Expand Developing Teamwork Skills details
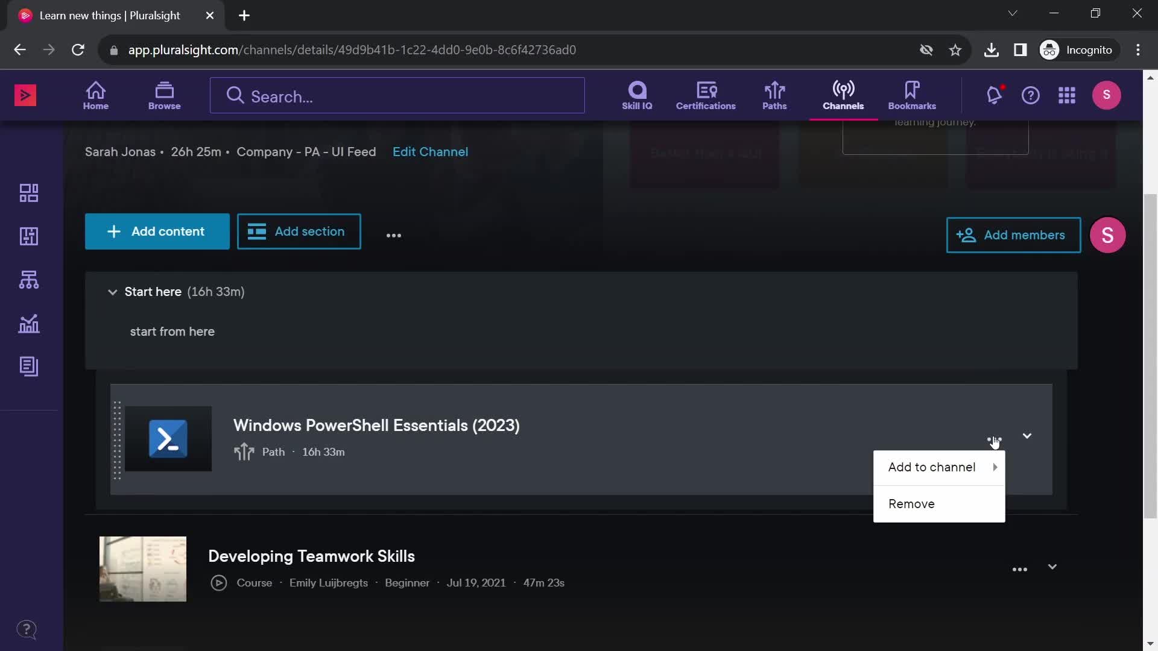The height and width of the screenshot is (651, 1158). click(x=1052, y=568)
